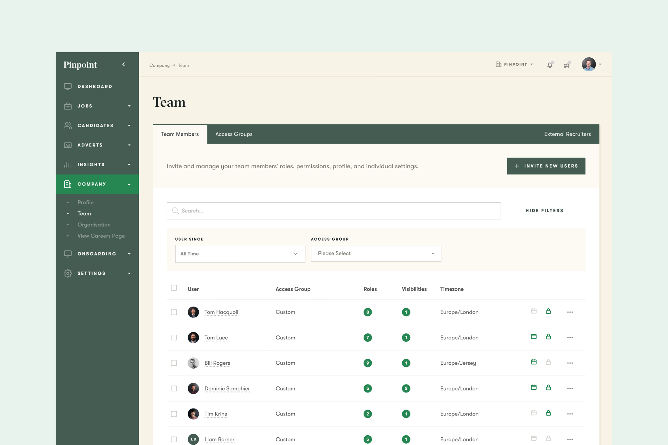Viewport: 668px width, 445px height.
Task: Open the notifications bell
Action: (x=550, y=65)
